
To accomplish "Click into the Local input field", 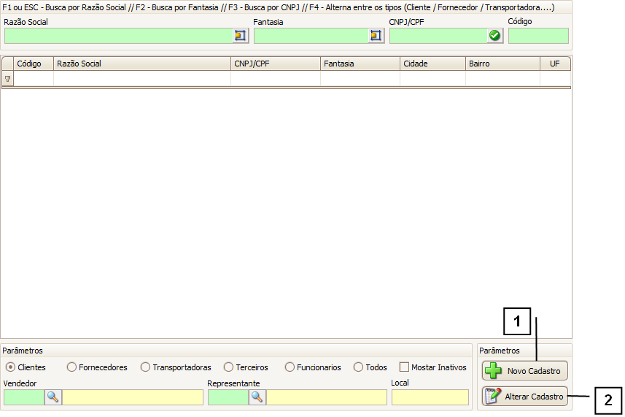I will pos(430,397).
